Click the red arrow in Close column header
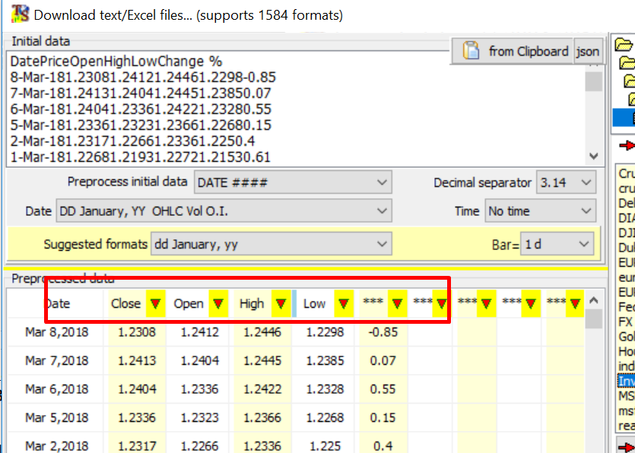The height and width of the screenshot is (453, 635). pos(156,304)
